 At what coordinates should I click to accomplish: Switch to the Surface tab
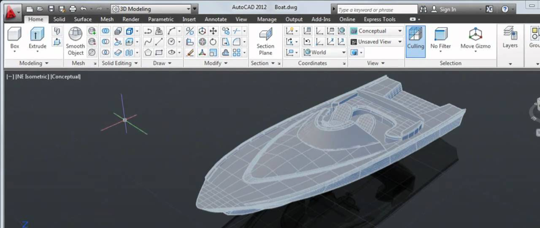[83, 19]
